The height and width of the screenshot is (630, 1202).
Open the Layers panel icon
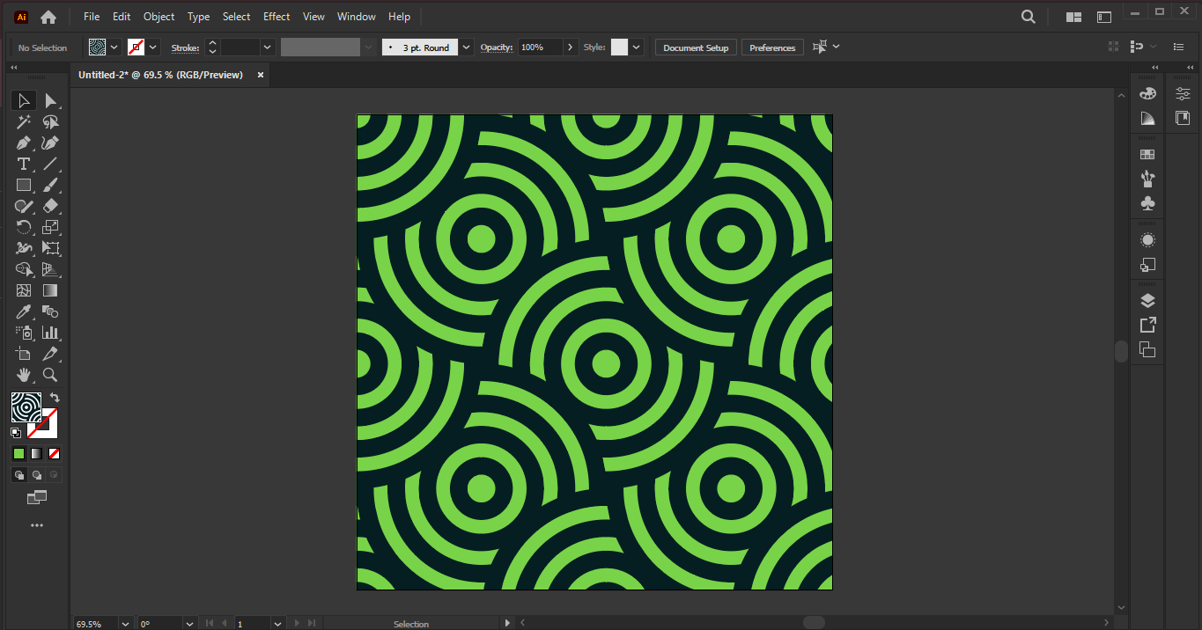pyautogui.click(x=1147, y=301)
